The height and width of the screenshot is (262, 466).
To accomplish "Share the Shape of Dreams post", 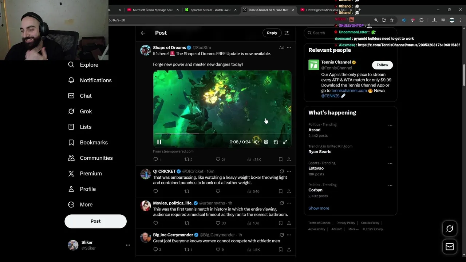I will 289,159.
